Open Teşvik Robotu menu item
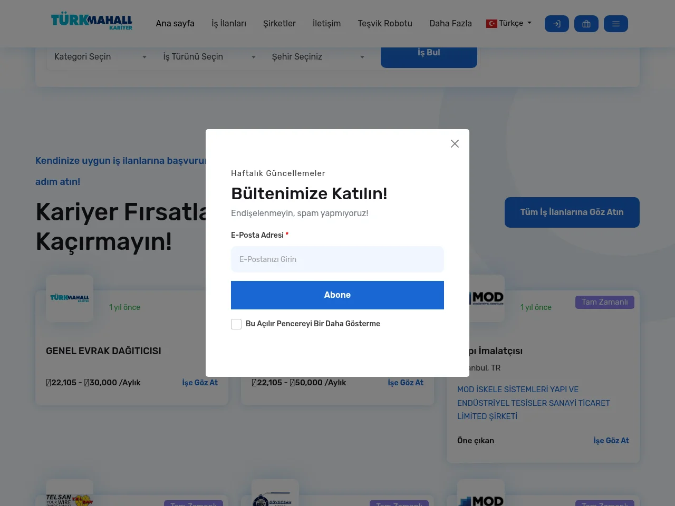 pos(385,24)
